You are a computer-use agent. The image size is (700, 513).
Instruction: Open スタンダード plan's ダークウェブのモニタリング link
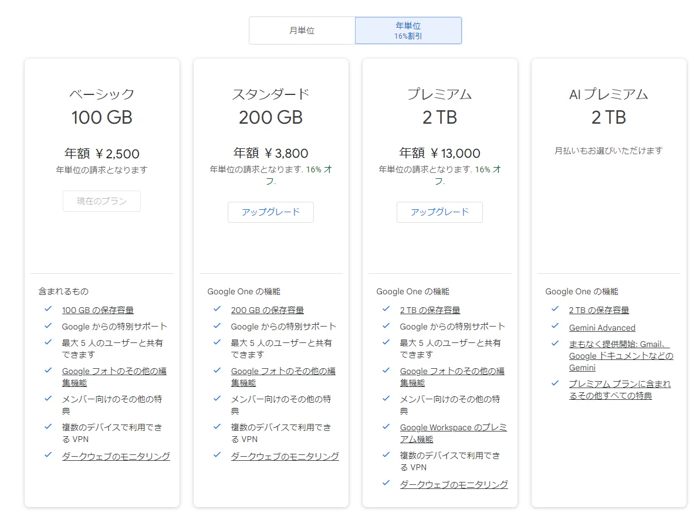(285, 456)
